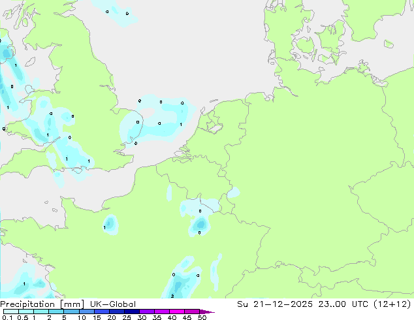This screenshot has height=320, width=414.
Task: Click the '0.5' legend scale label
Action: (x=22, y=317)
